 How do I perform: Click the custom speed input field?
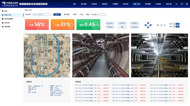click(x=101, y=15)
